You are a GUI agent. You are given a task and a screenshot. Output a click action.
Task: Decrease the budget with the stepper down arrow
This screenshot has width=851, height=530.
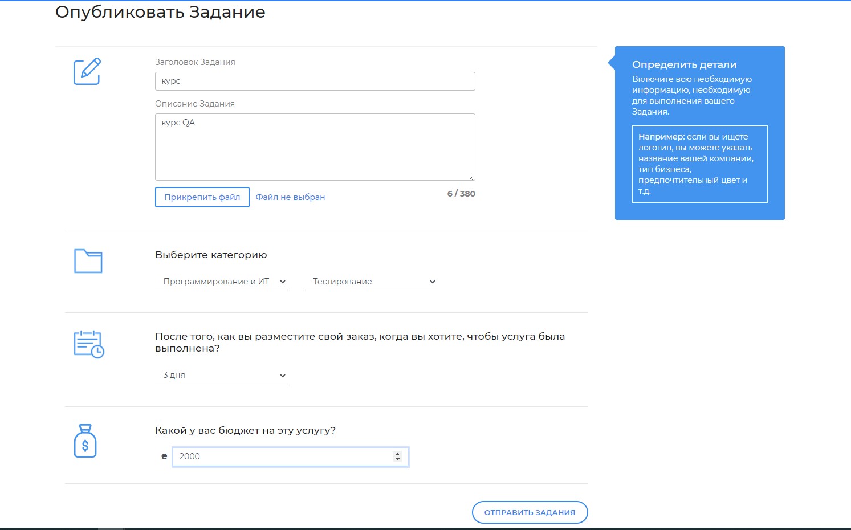tap(397, 459)
